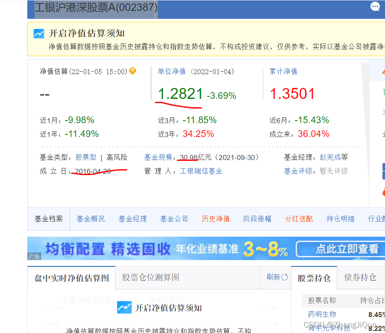Click the 刷新 refresh button
Screen dimensions: 385x333
[277, 277]
